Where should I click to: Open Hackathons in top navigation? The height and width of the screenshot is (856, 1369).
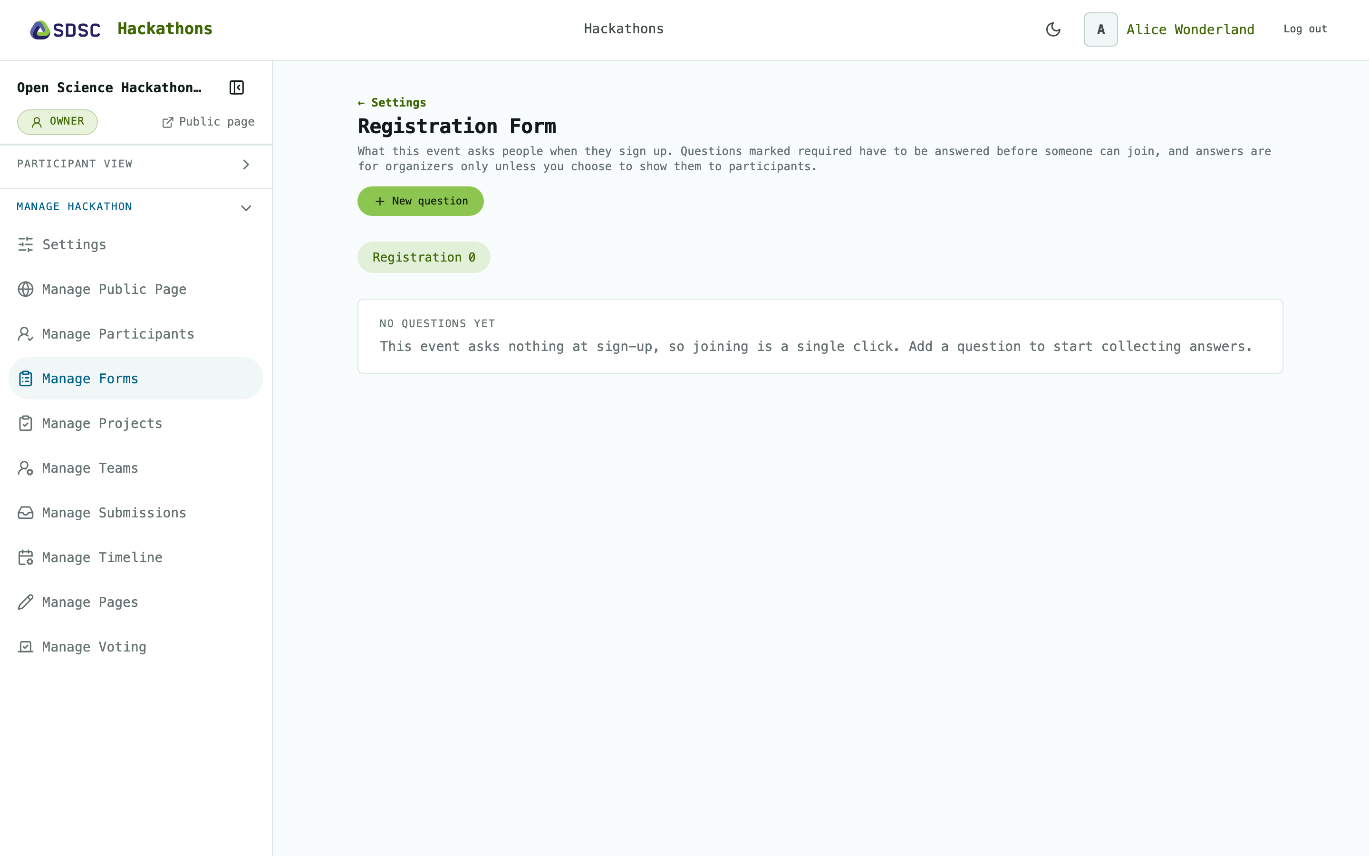pyautogui.click(x=623, y=29)
